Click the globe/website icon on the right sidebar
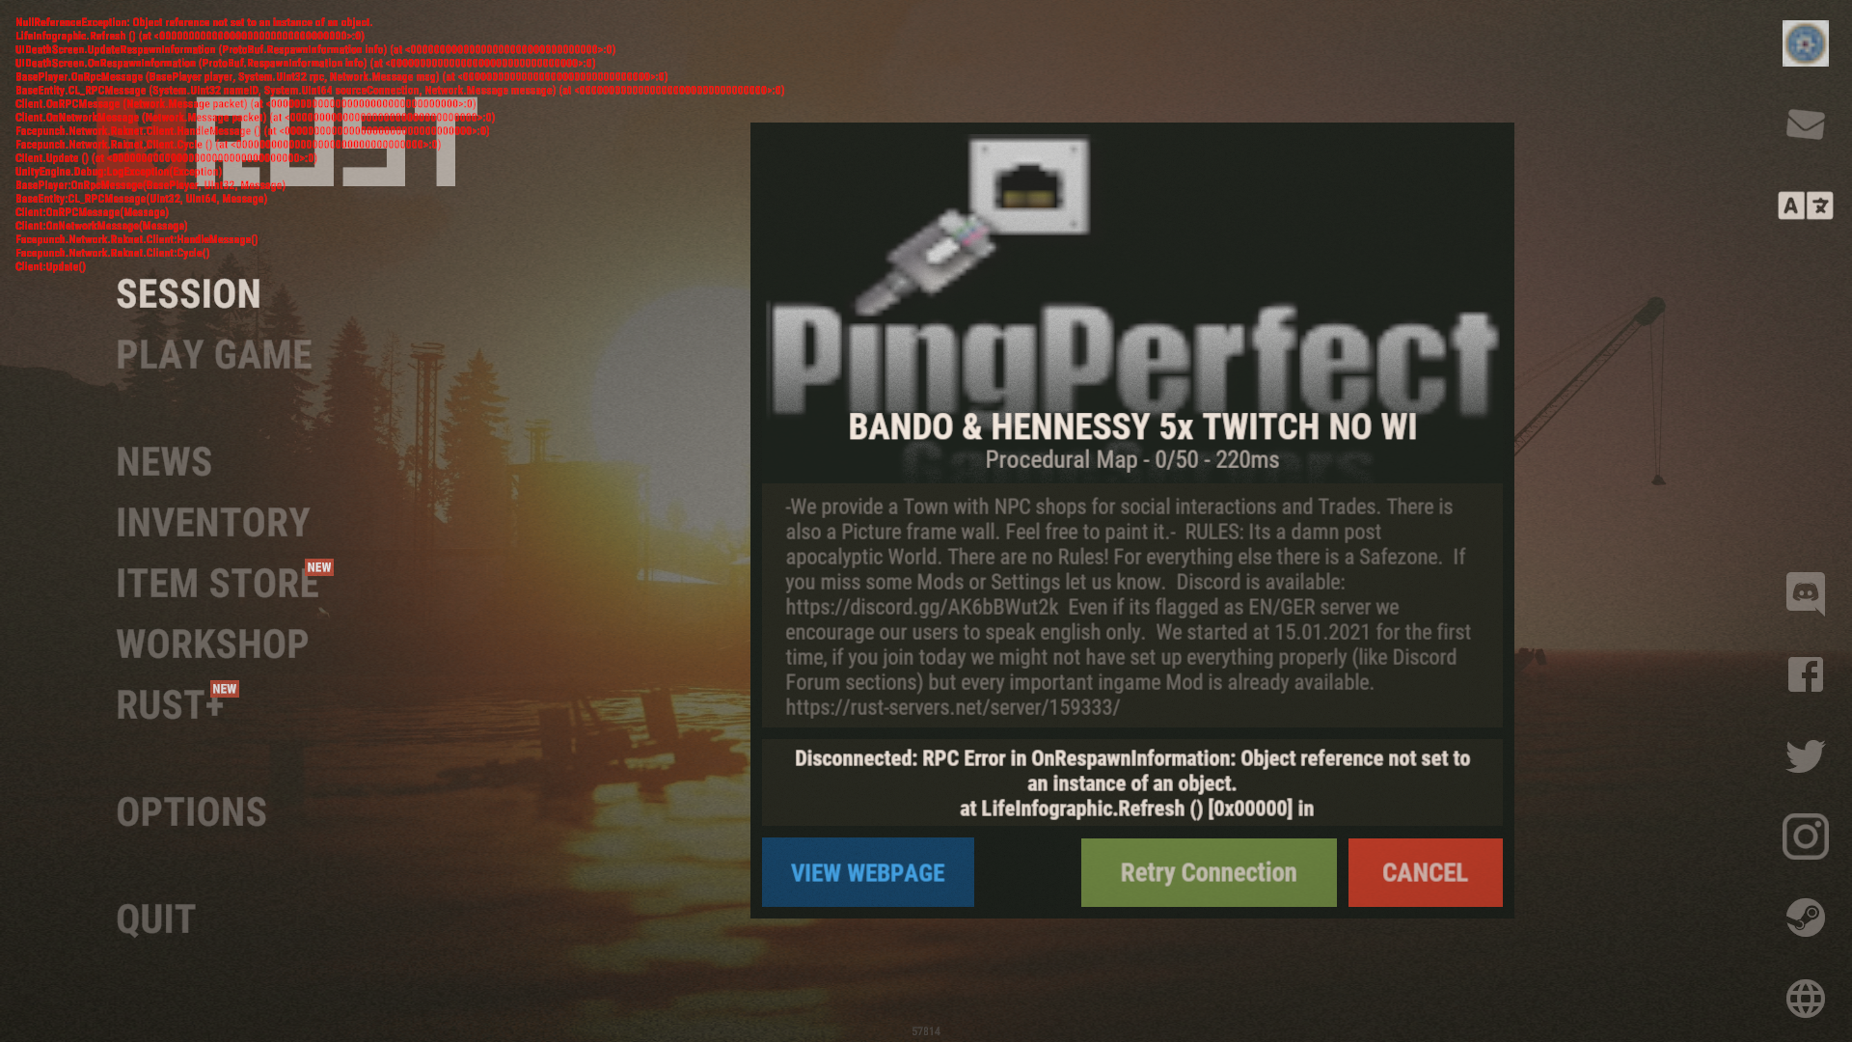The width and height of the screenshot is (1852, 1042). (1807, 998)
